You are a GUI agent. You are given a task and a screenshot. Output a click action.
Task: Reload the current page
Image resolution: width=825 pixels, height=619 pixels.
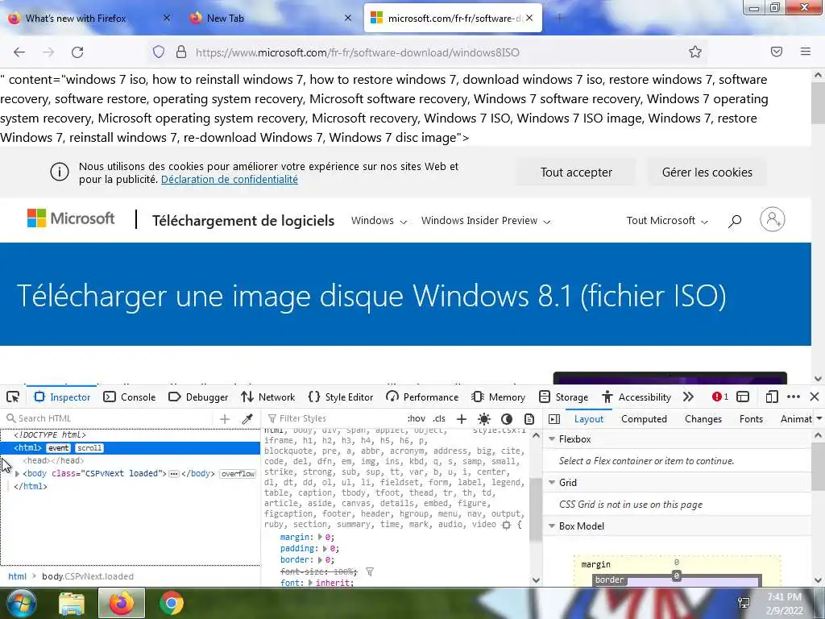[x=77, y=52]
